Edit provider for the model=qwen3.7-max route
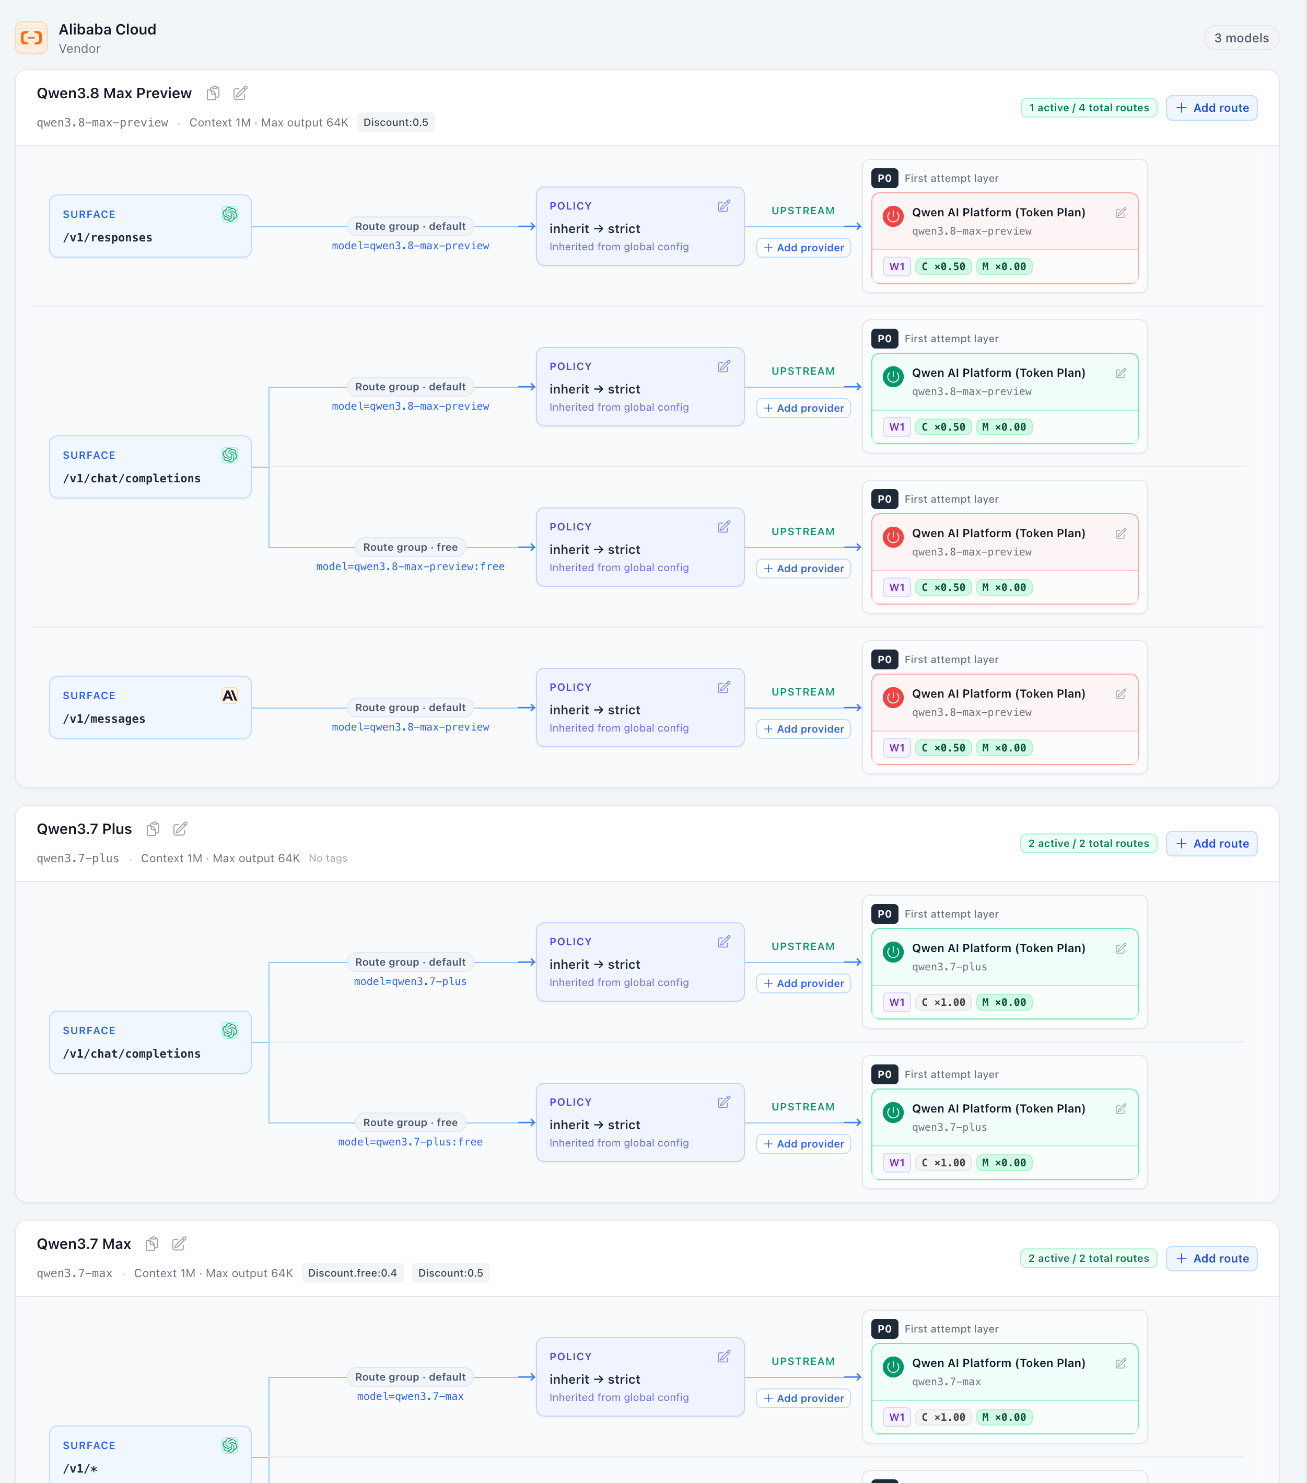Image resolution: width=1307 pixels, height=1483 pixels. (1121, 1363)
